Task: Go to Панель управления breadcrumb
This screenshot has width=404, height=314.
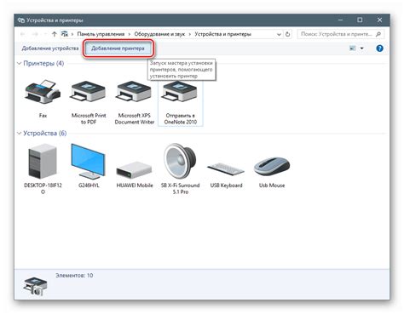Action: tap(101, 34)
